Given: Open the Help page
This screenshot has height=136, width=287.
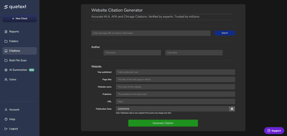Looking at the screenshot, I should point(20,119).
